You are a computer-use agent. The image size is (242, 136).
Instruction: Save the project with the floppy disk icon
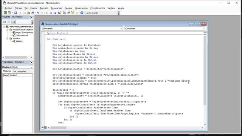(x=15, y=13)
